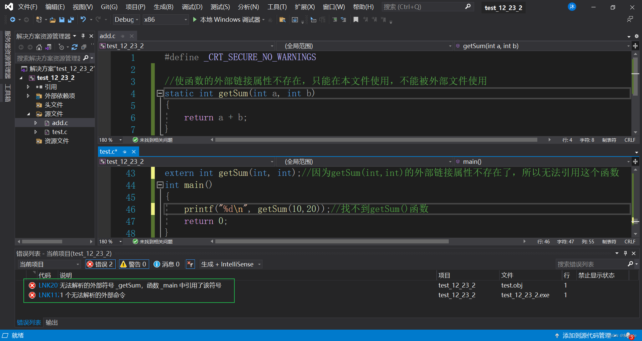The width and height of the screenshot is (642, 341).
Task: Click the Solution Explorer horizontal scrollbar
Action: (x=42, y=241)
